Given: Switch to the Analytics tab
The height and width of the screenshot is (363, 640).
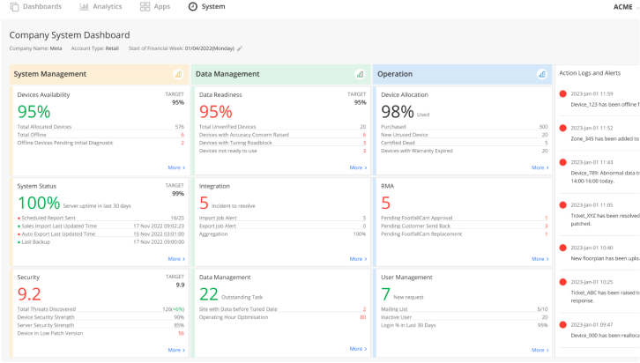Looking at the screenshot, I should [100, 6].
